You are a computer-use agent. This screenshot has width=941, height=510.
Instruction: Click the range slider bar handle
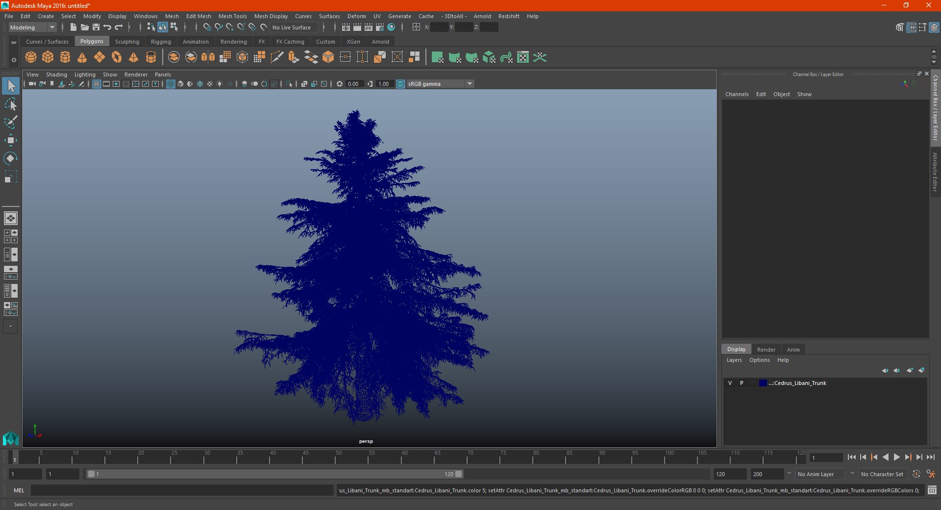point(274,474)
